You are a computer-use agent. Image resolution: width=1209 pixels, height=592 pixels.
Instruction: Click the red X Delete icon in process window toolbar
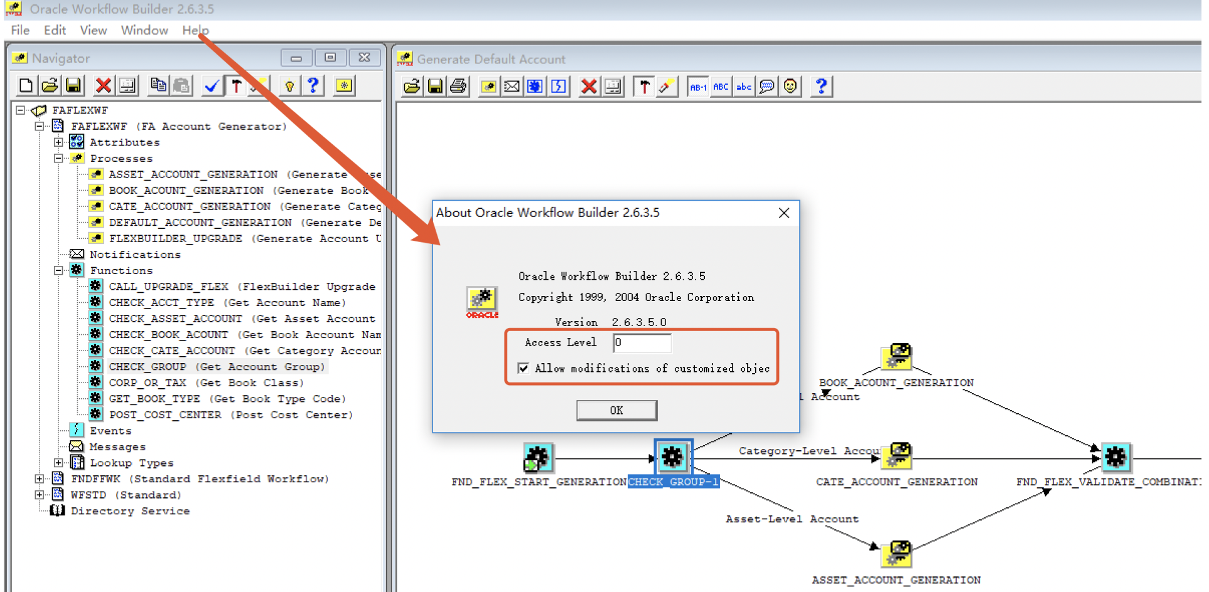pos(589,87)
